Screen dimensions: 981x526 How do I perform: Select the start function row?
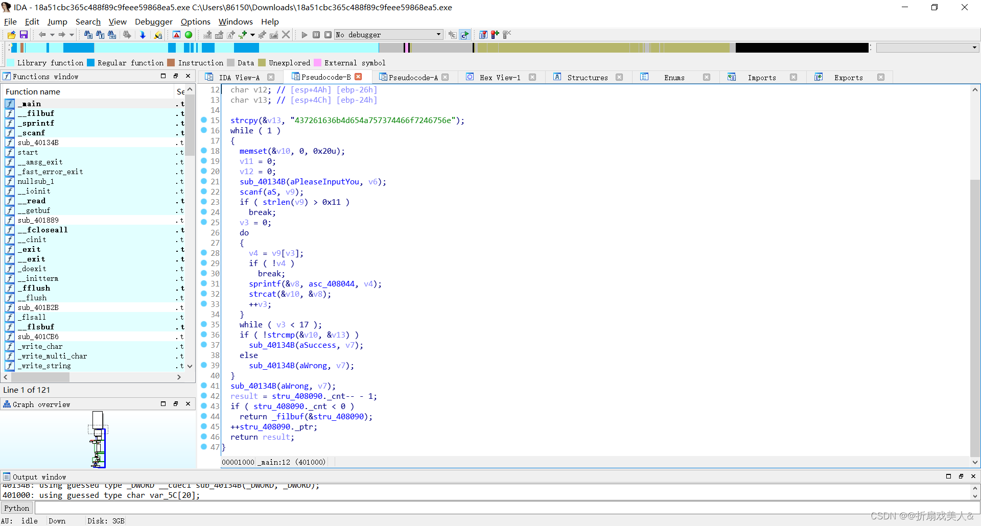[93, 152]
